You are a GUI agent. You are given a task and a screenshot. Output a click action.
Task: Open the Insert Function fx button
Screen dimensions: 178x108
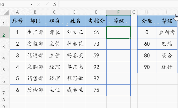[55, 4]
